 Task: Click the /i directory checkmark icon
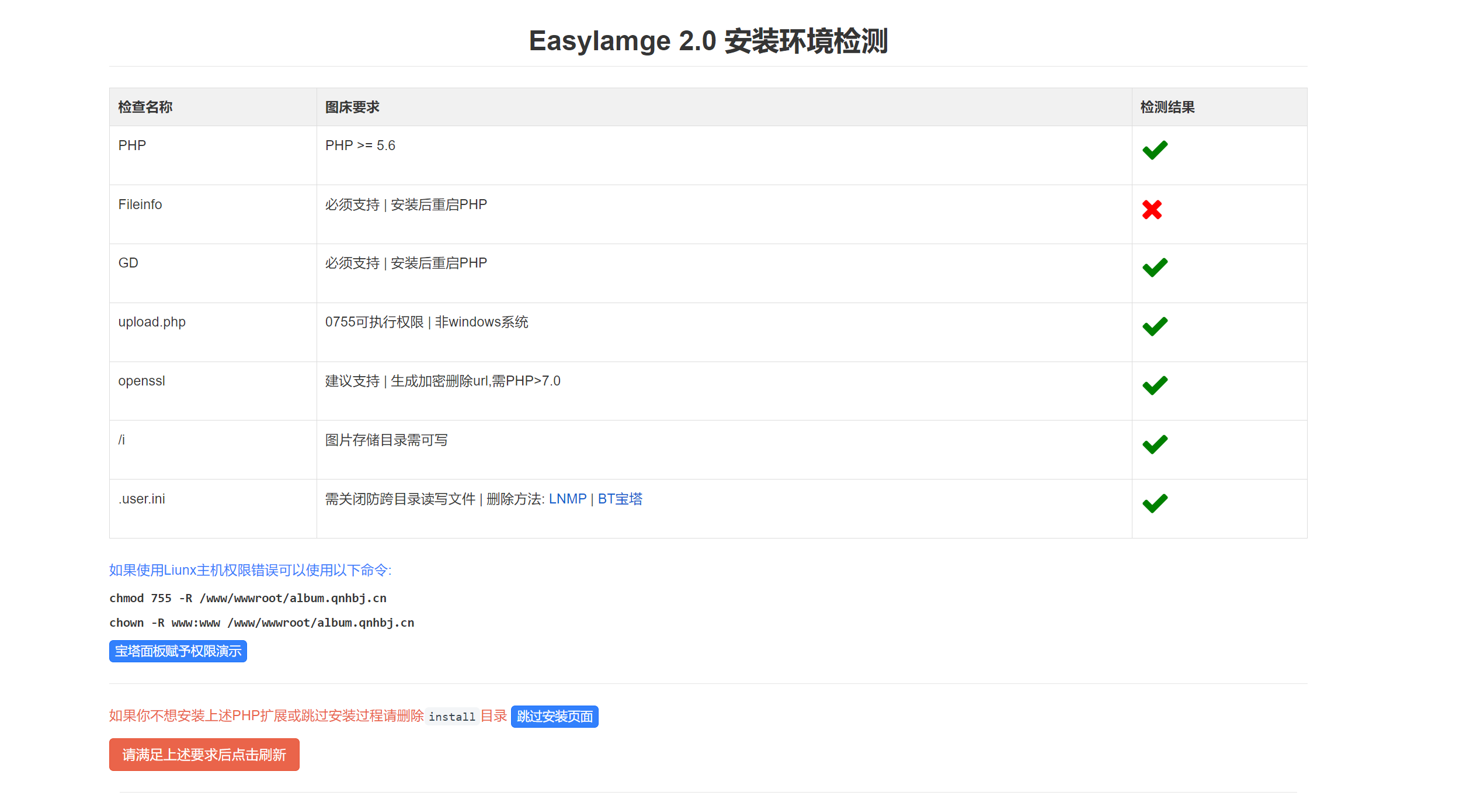click(x=1155, y=444)
